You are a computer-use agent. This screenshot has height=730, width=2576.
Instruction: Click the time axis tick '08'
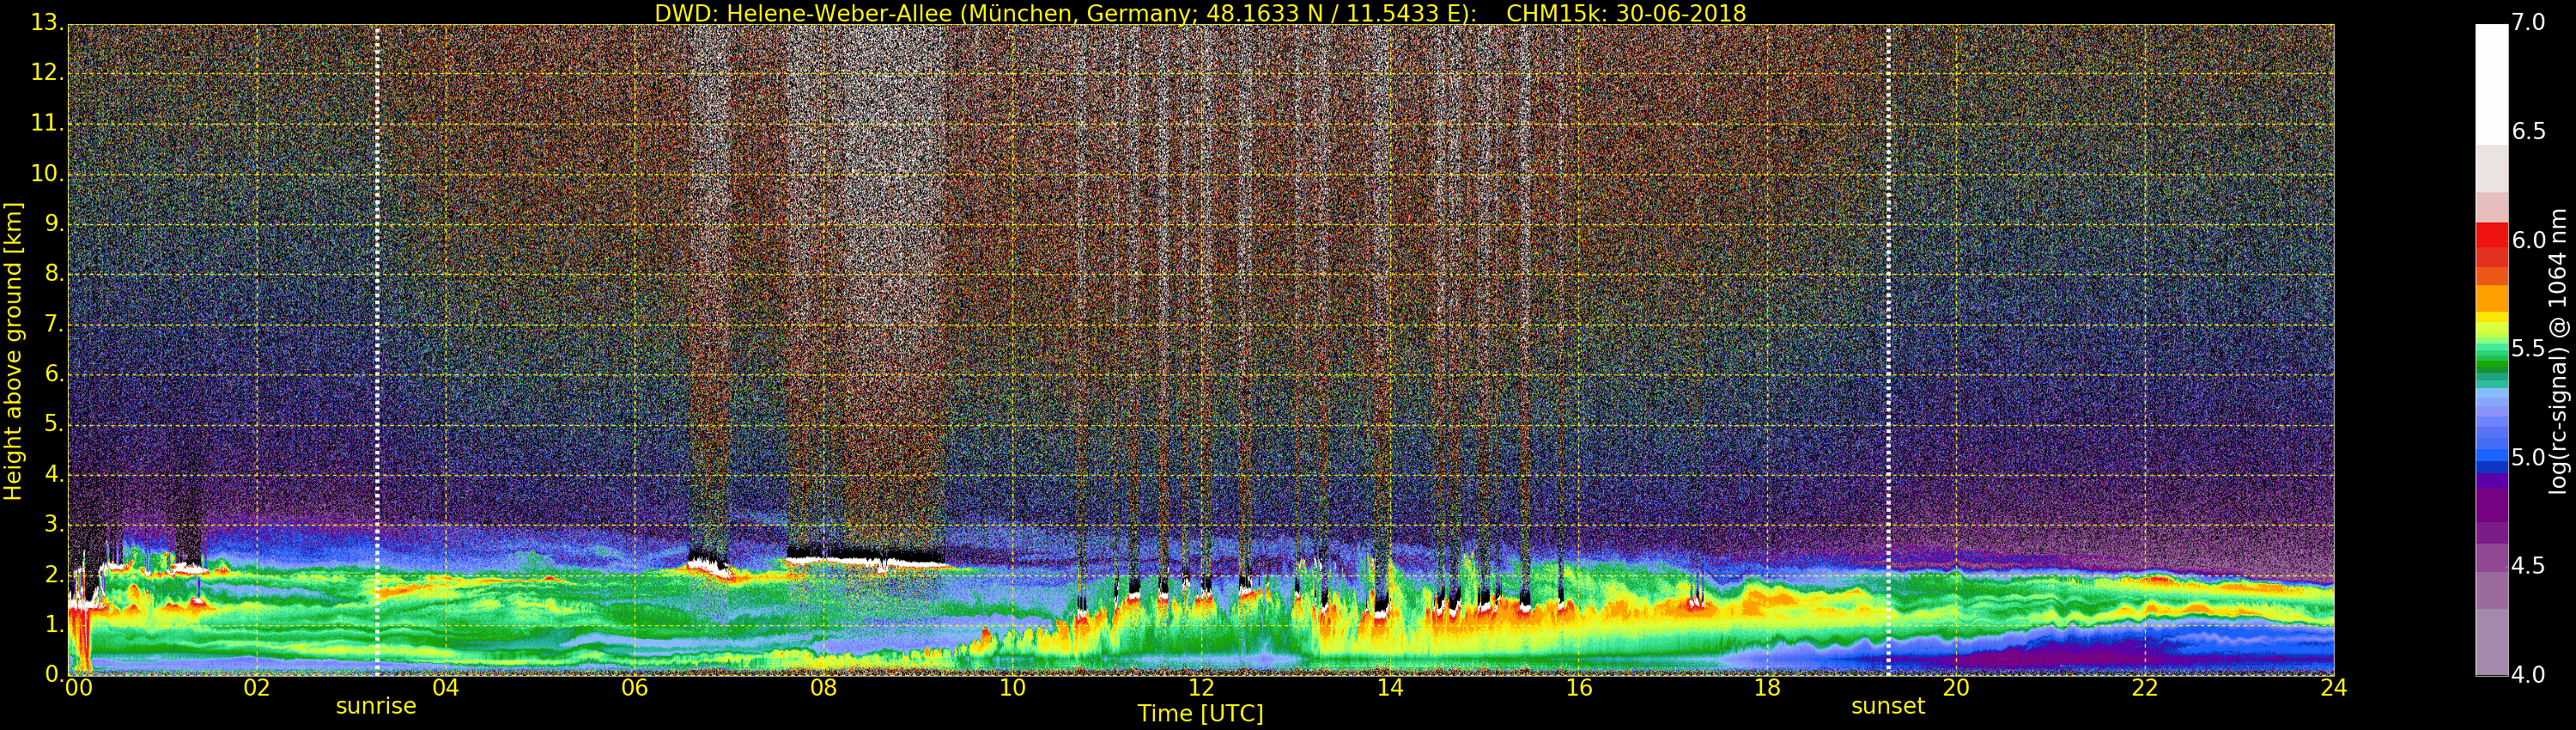(823, 688)
